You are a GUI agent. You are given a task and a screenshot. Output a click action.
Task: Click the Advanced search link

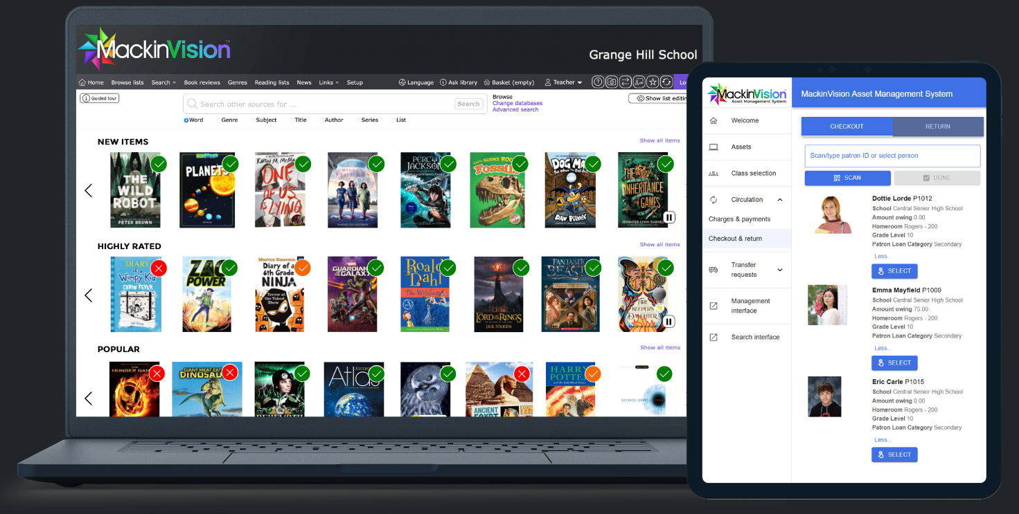coord(515,109)
